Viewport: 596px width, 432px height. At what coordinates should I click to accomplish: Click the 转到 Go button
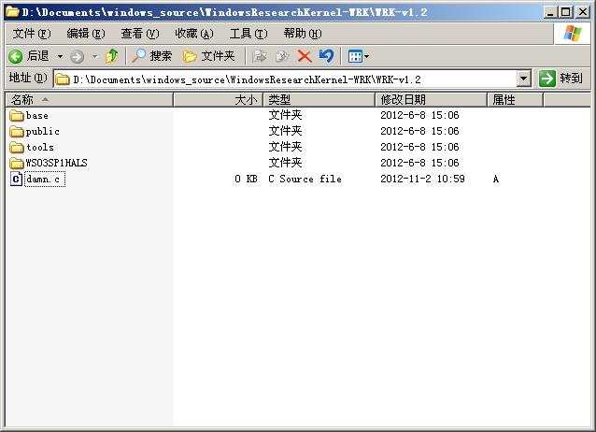[x=561, y=79]
